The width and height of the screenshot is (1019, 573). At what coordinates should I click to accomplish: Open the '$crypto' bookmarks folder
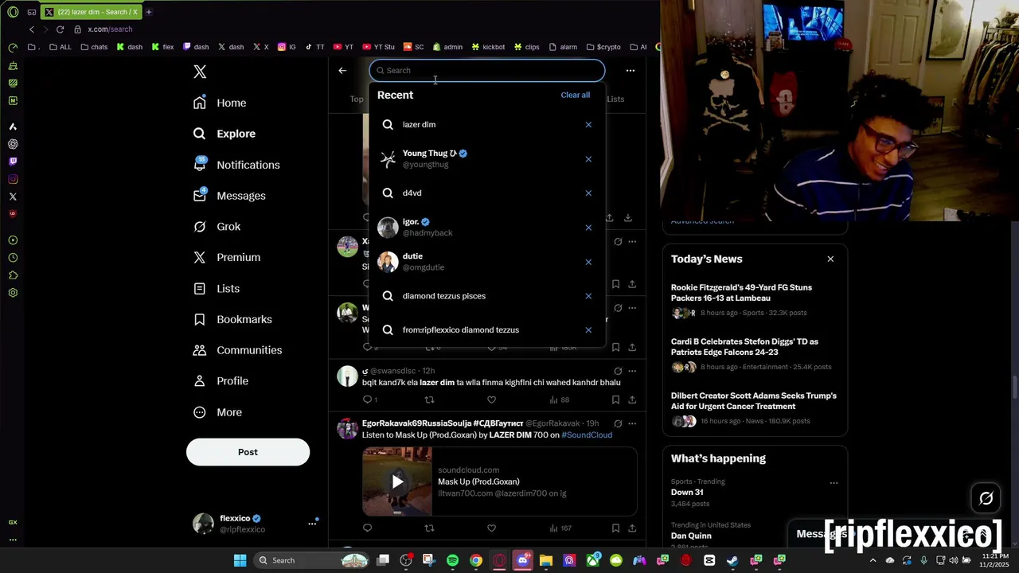tap(603, 47)
